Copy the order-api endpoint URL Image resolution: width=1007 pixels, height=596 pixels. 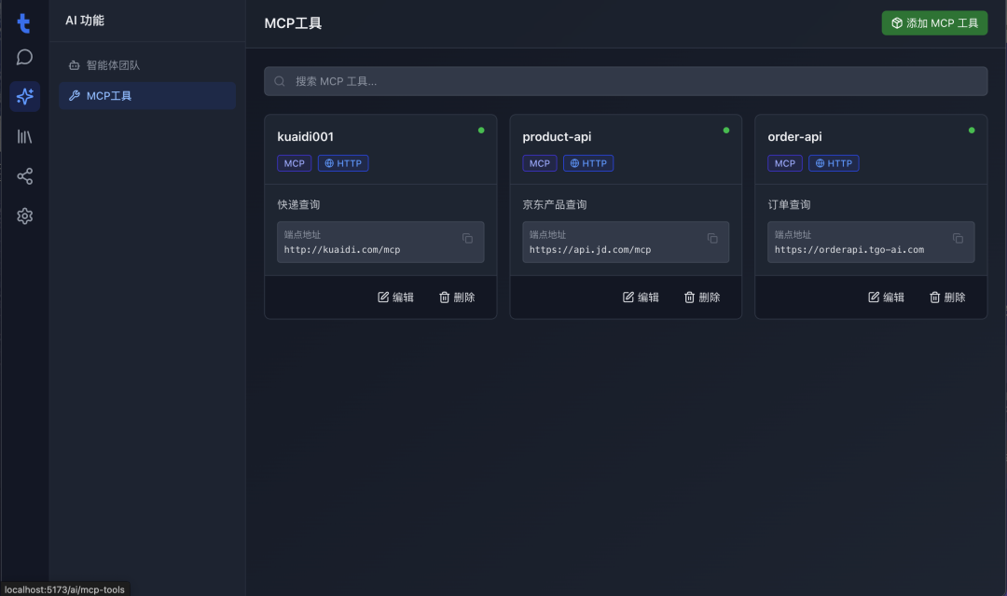(958, 239)
